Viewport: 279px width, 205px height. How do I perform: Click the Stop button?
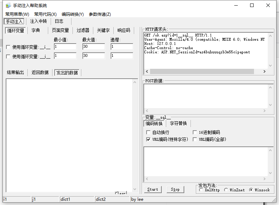175,190
